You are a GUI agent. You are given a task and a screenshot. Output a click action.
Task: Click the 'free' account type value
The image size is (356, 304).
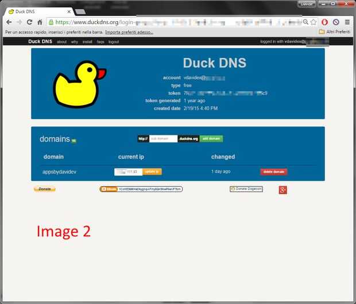click(188, 85)
